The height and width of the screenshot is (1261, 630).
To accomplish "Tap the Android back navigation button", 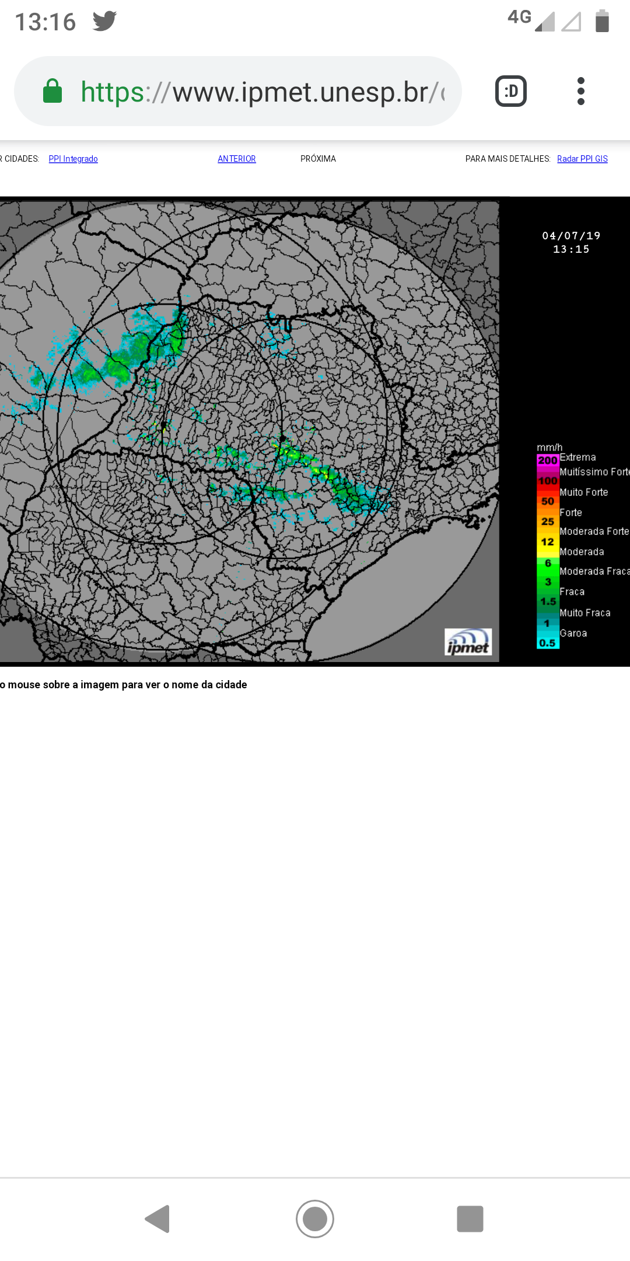I will pyautogui.click(x=157, y=1219).
